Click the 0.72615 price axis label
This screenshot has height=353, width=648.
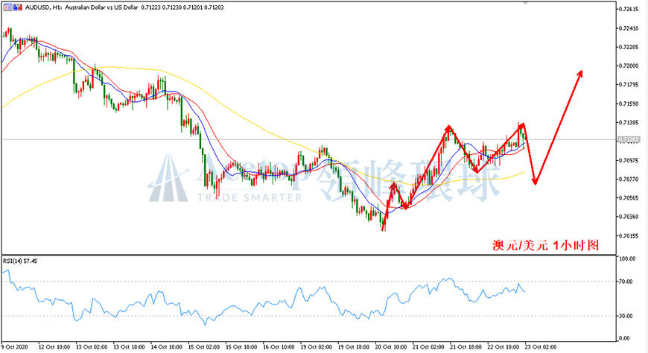tap(629, 9)
